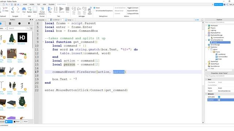The width and height of the screenshot is (234, 131).
Task: Open Toolbox recent clock tab icon
Action: (x=19, y=23)
